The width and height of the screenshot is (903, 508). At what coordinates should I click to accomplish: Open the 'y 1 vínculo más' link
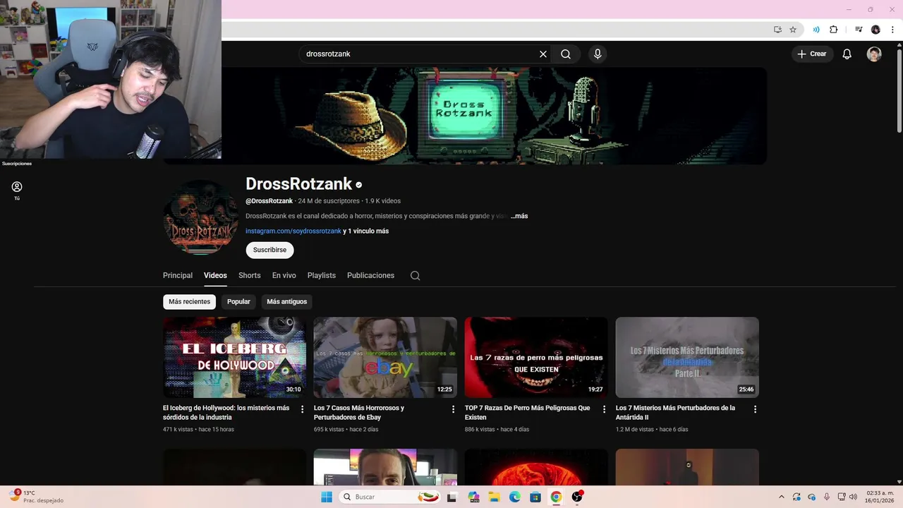pyautogui.click(x=366, y=231)
